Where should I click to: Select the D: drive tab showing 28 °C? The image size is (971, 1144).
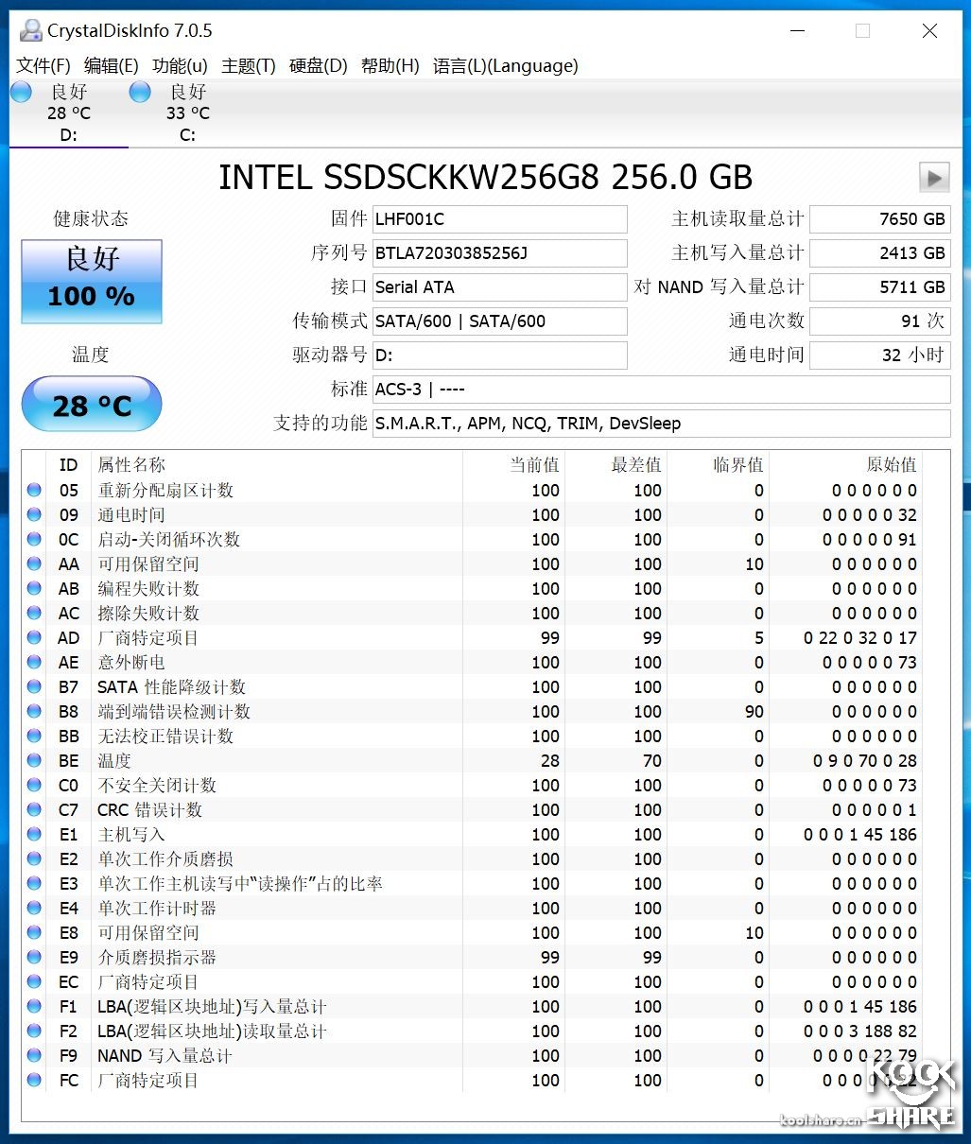coord(67,113)
